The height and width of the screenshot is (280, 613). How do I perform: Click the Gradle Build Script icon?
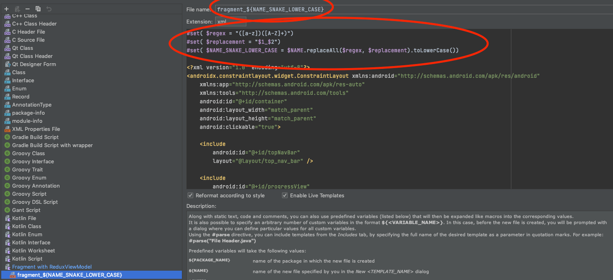pyautogui.click(x=8, y=137)
